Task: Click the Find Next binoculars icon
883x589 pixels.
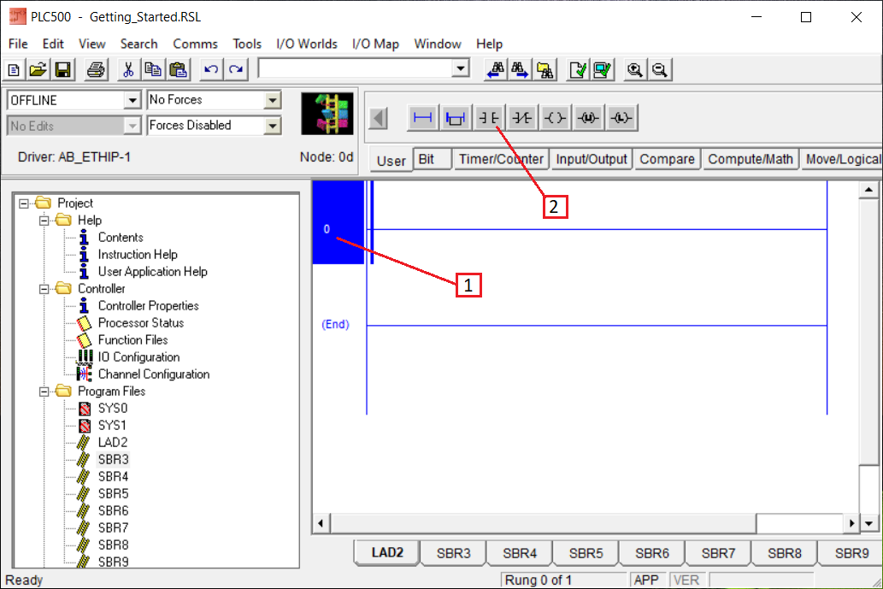Action: click(520, 70)
